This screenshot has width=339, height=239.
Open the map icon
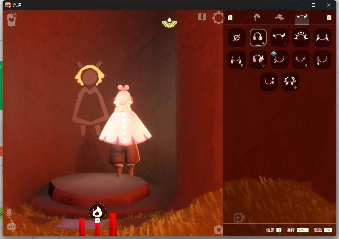pos(202,17)
